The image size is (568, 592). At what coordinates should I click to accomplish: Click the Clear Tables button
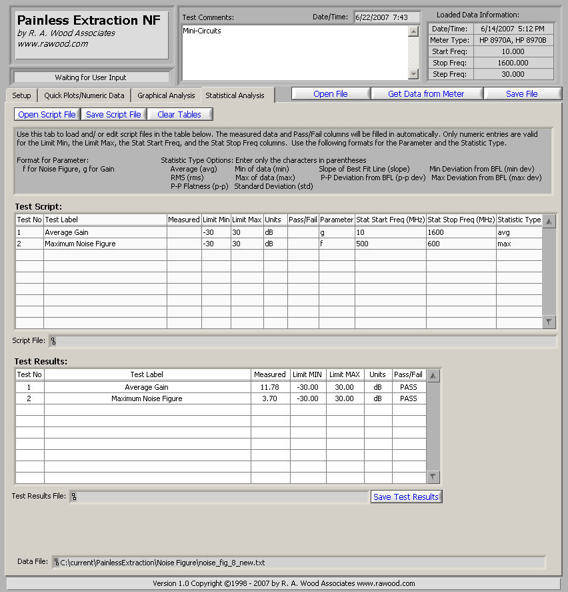point(179,115)
